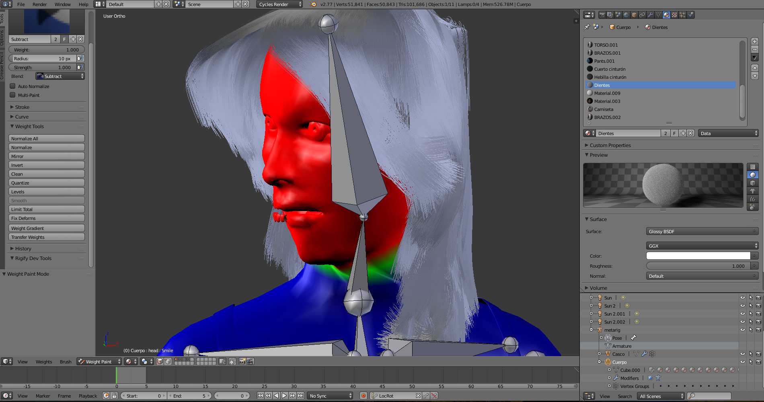Expand the Stroke panel
Viewport: 764px width, 402px height.
click(47, 107)
